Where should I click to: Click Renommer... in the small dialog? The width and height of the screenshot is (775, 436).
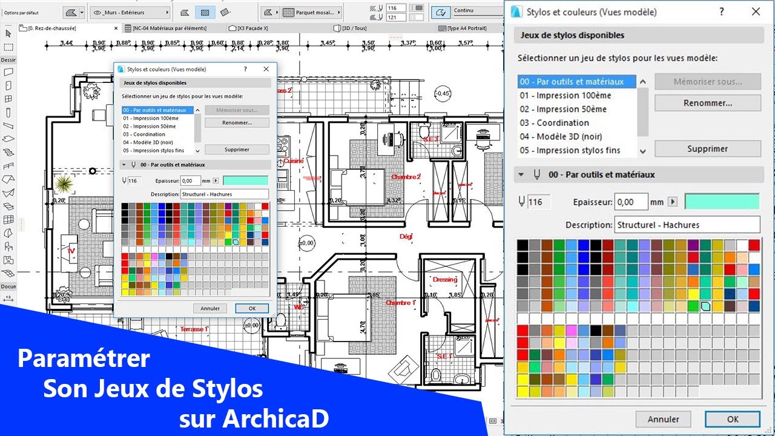(237, 123)
